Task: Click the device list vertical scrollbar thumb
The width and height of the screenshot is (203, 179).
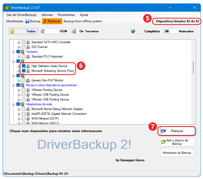Action: (193, 67)
